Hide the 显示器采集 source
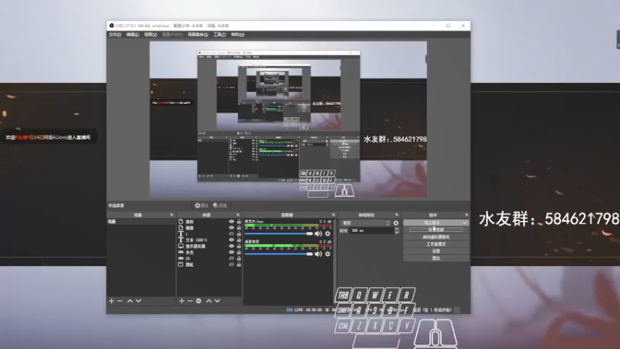620x349 pixels. coord(231,246)
